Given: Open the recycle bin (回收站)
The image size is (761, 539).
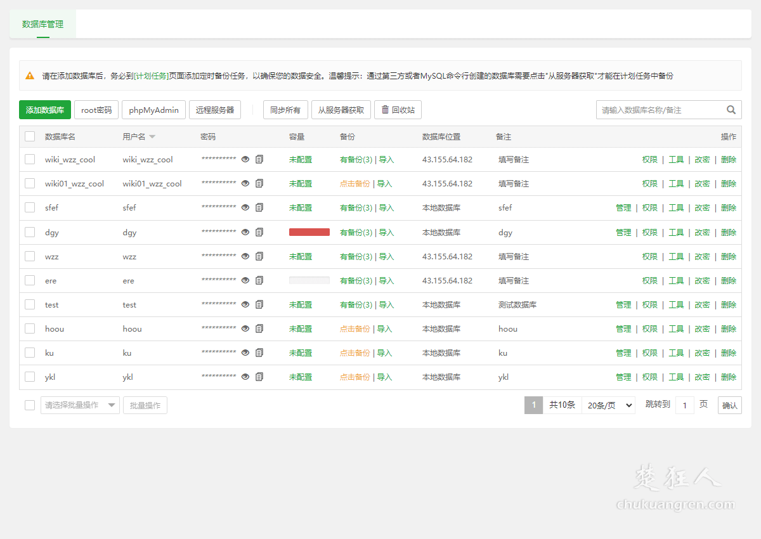Looking at the screenshot, I should [398, 110].
